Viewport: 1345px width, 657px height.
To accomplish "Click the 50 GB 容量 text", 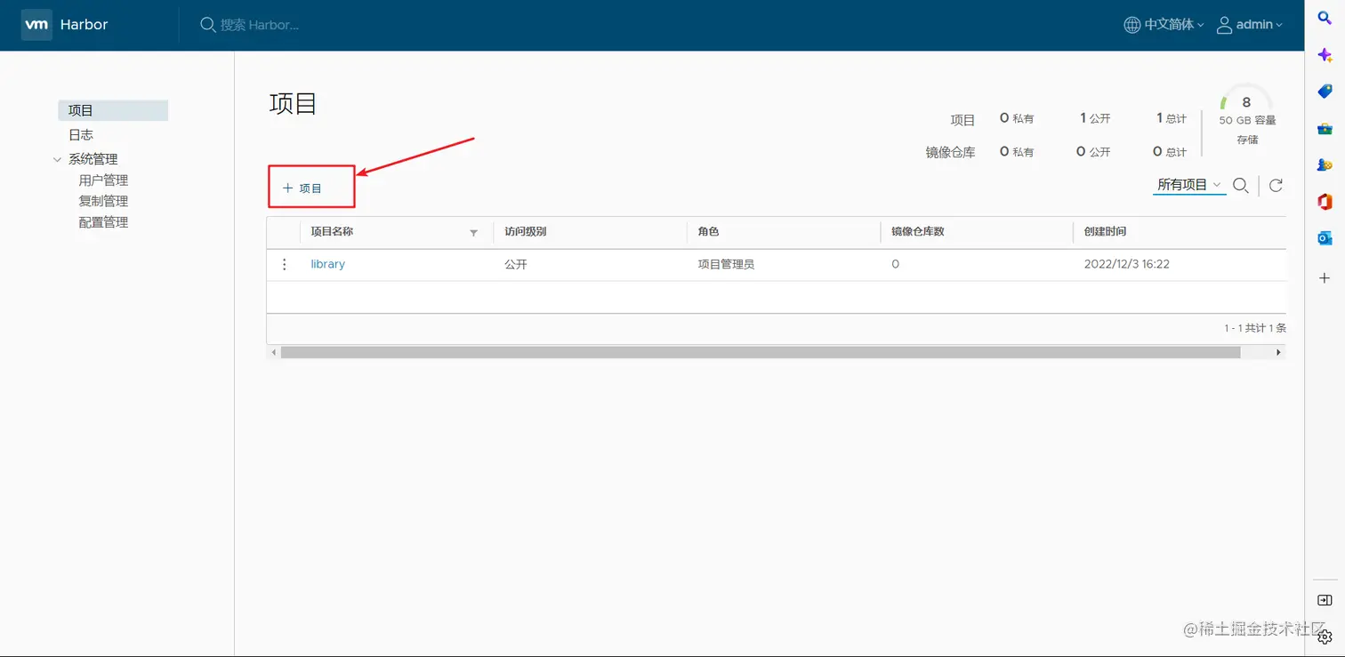I will tap(1247, 120).
